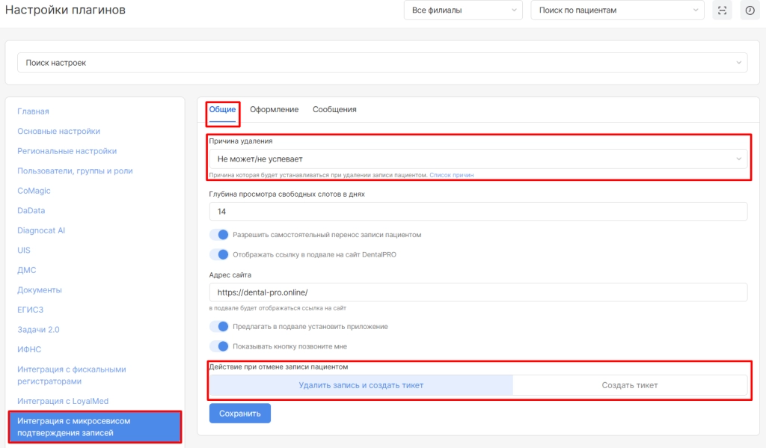Toggle the install app footer suggestion
This screenshot has height=448, width=766.
[218, 327]
